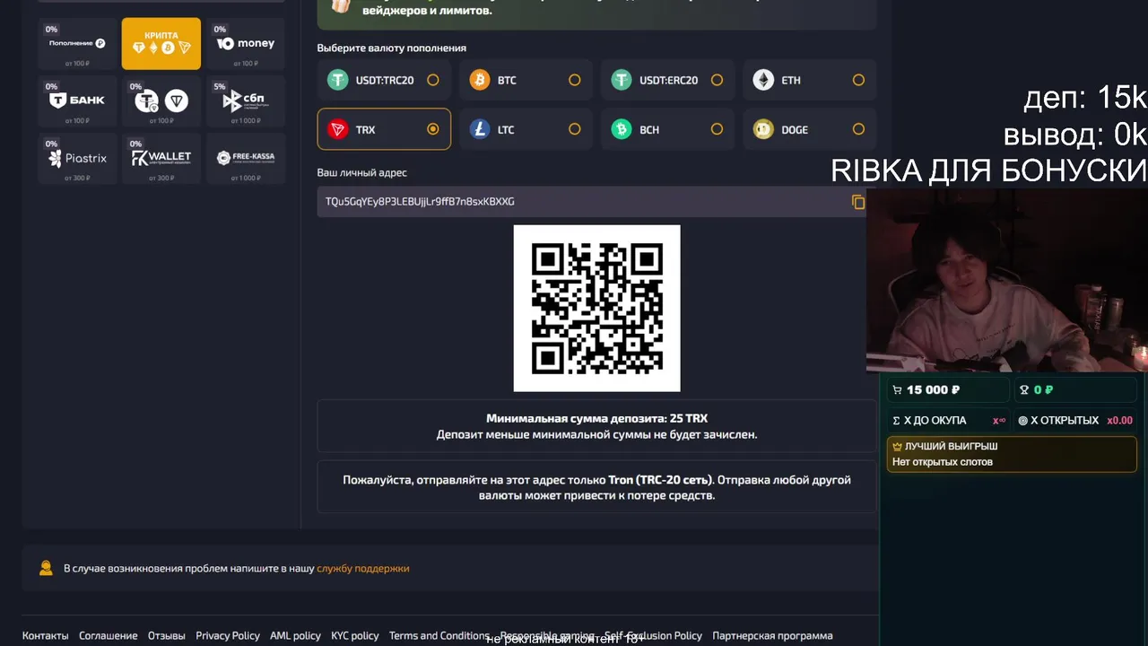The height and width of the screenshot is (646, 1148).
Task: Click the Х ДО ОКУПА stat
Action: click(949, 420)
